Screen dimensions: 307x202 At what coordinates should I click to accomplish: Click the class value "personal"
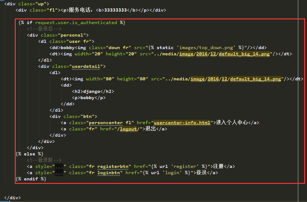[x=72, y=35]
